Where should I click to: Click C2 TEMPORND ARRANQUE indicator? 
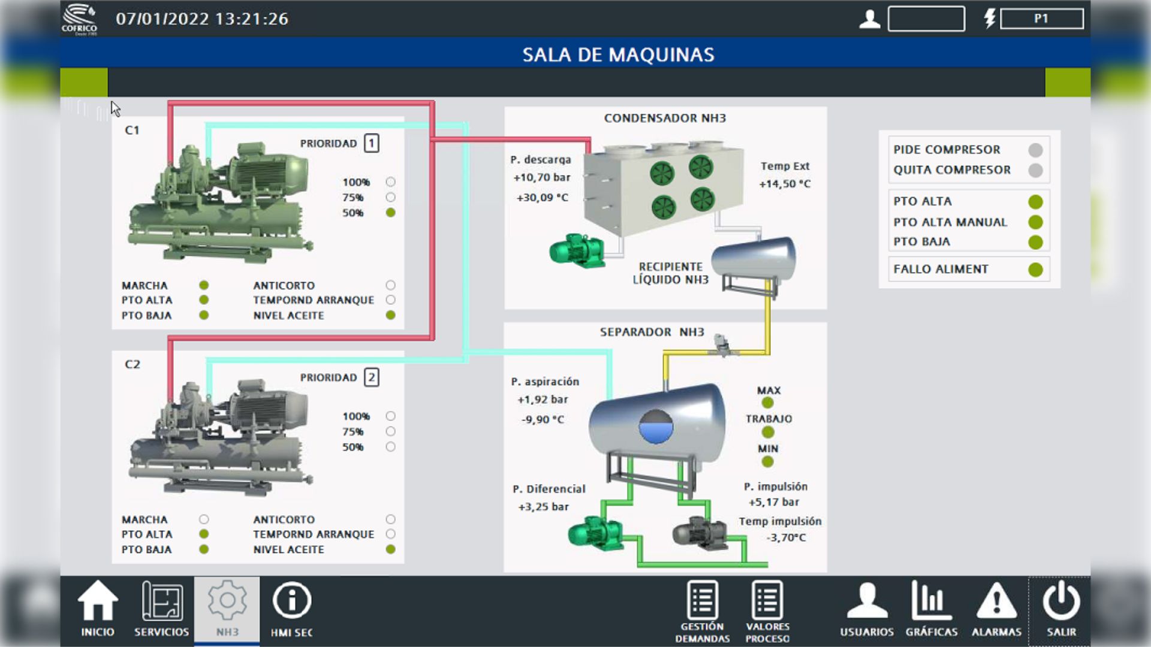(391, 534)
